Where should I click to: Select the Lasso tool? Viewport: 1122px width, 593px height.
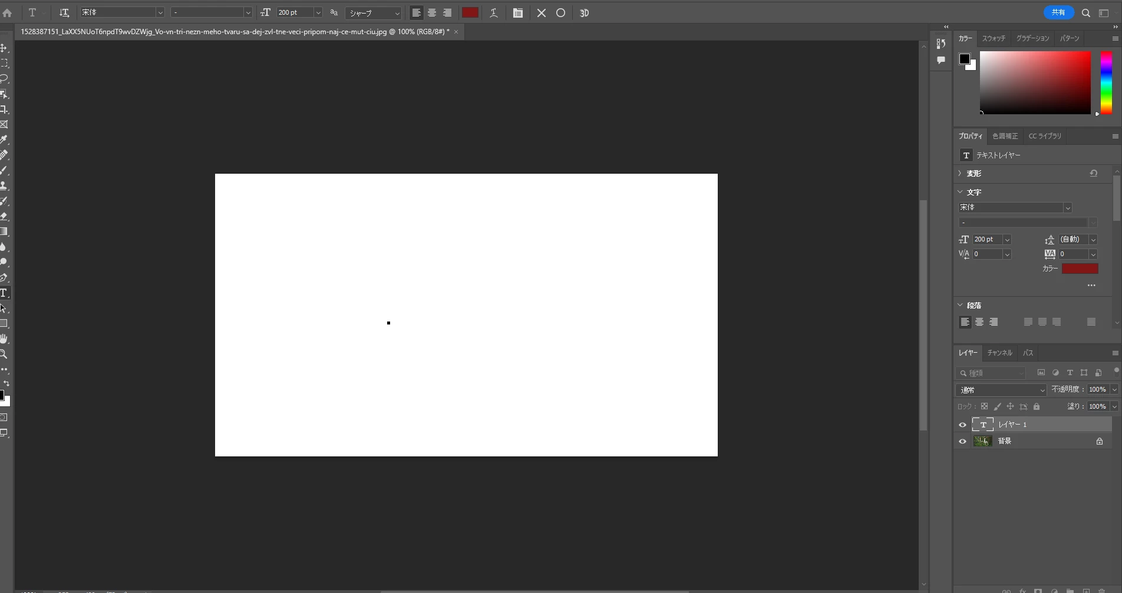pos(4,78)
